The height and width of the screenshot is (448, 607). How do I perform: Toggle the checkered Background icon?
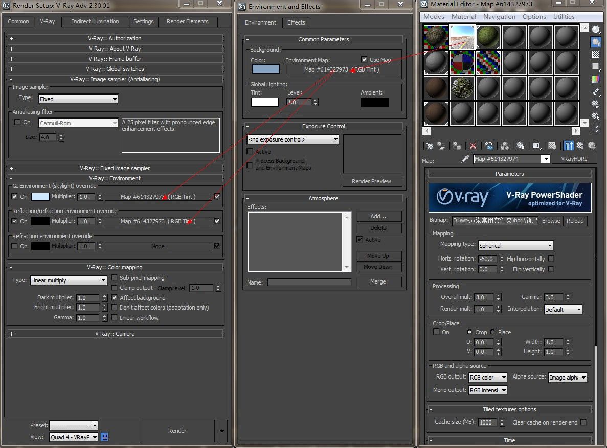596,54
